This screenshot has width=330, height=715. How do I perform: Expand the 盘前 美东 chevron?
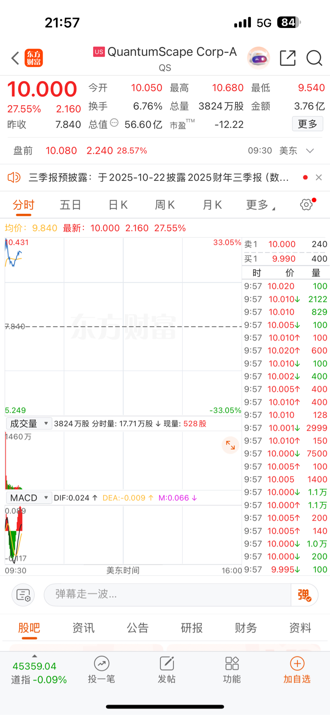coord(310,151)
